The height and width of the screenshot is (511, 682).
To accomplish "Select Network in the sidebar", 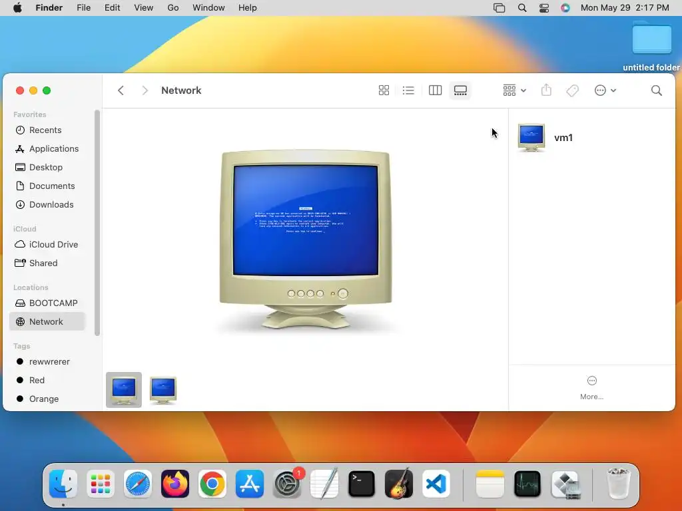I will (x=47, y=322).
